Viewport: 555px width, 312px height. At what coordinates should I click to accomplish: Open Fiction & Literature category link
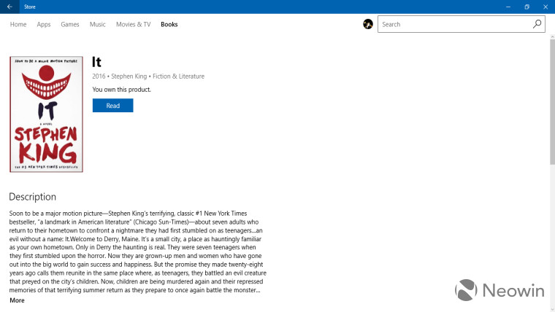pos(178,77)
